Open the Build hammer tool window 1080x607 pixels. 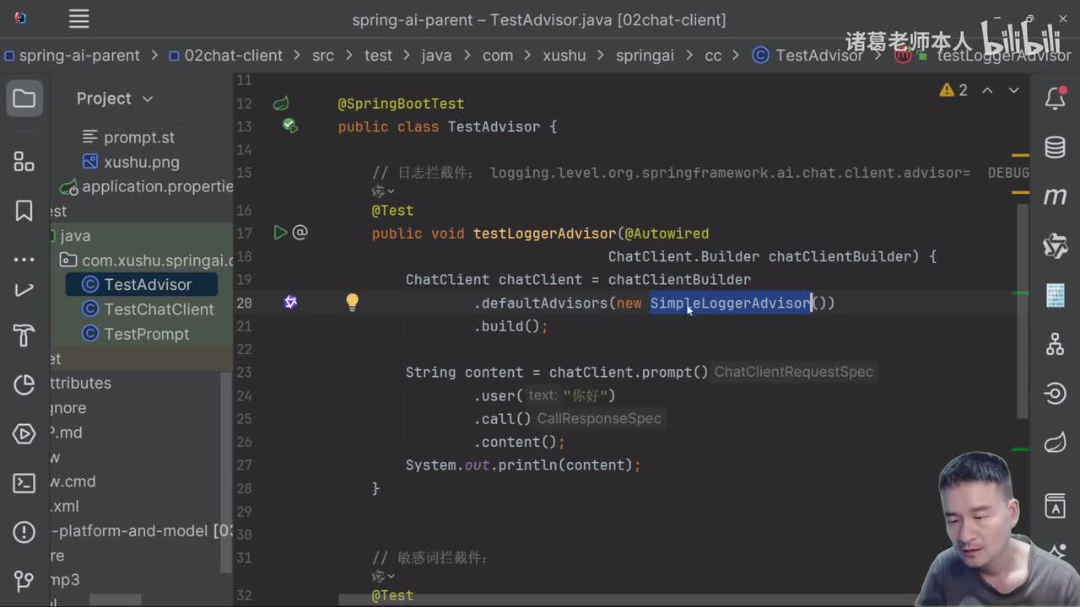click(x=24, y=336)
